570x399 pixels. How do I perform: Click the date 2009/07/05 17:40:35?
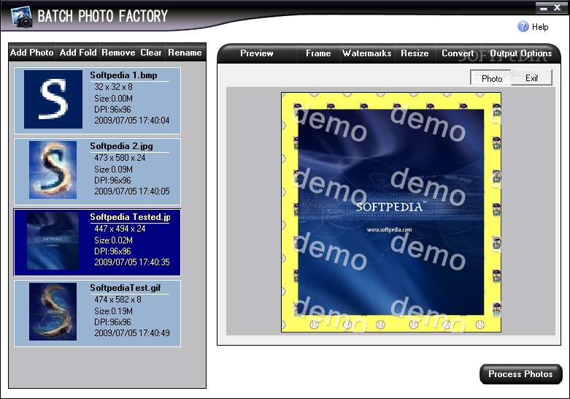[132, 262]
